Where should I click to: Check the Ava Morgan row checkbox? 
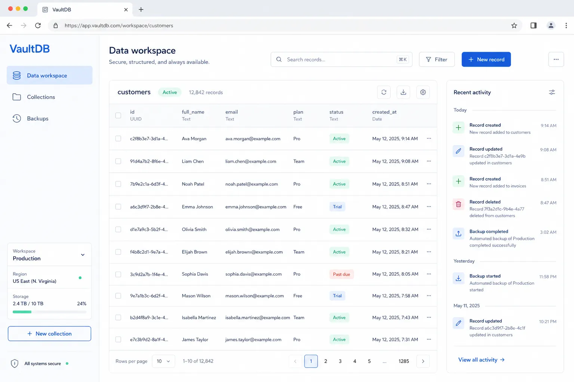click(x=118, y=138)
